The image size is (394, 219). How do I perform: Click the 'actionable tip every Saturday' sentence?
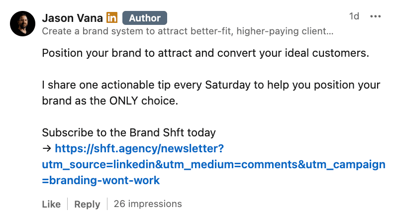click(x=211, y=85)
